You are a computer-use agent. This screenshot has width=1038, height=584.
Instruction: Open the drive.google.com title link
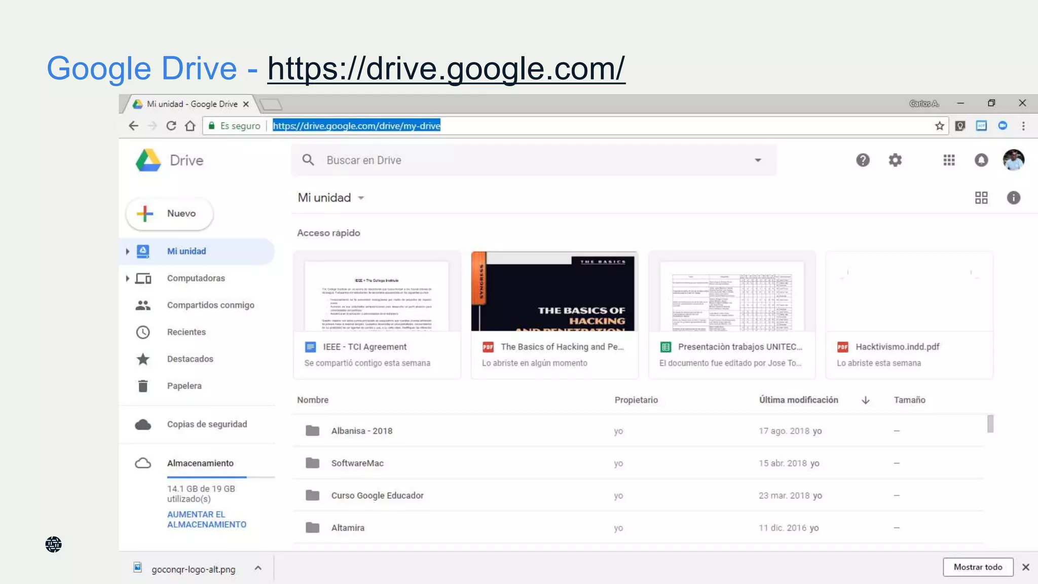pyautogui.click(x=447, y=68)
